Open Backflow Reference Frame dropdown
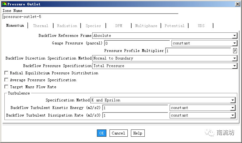This screenshot has height=143, width=242. coord(234,36)
